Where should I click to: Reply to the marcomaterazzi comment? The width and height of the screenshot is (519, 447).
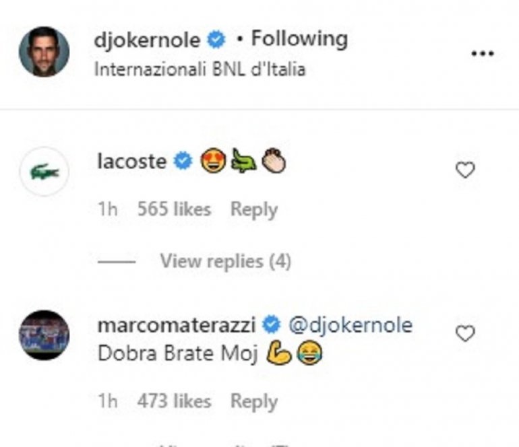point(254,401)
